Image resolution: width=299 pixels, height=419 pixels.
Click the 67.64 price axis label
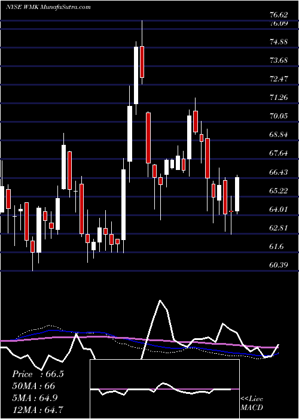(x=278, y=153)
